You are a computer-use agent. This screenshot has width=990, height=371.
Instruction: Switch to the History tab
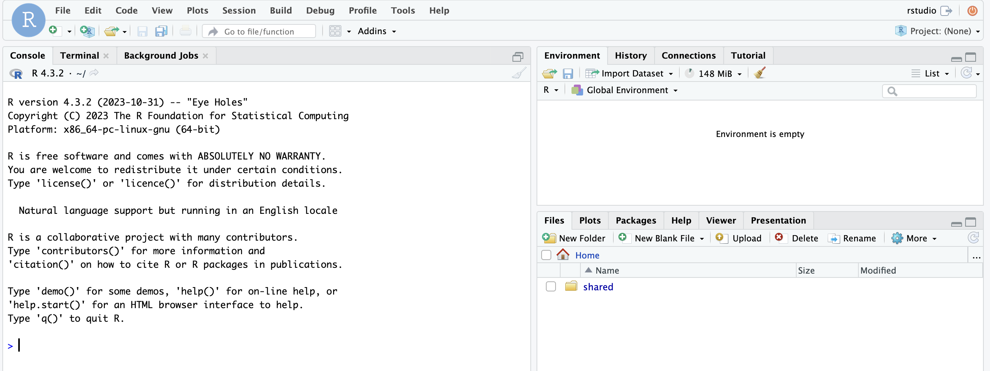tap(630, 55)
